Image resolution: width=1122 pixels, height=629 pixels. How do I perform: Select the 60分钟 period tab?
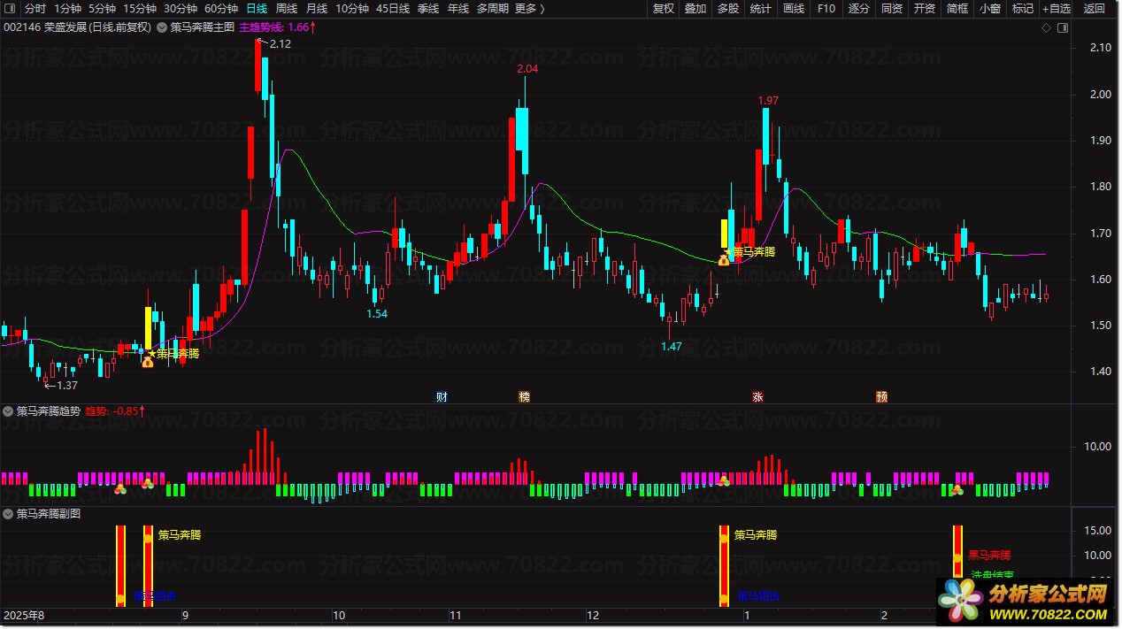pyautogui.click(x=221, y=9)
